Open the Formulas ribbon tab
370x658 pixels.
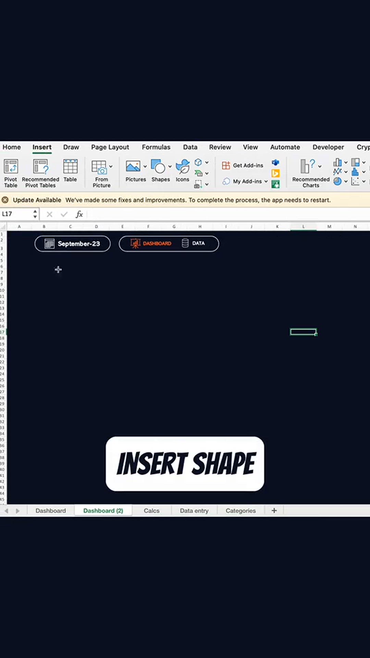[x=156, y=147]
